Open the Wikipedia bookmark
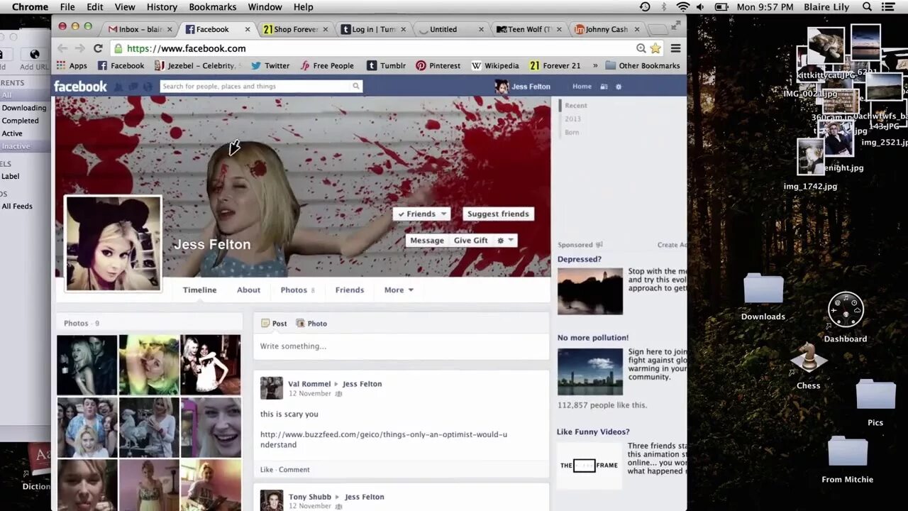 494,65
